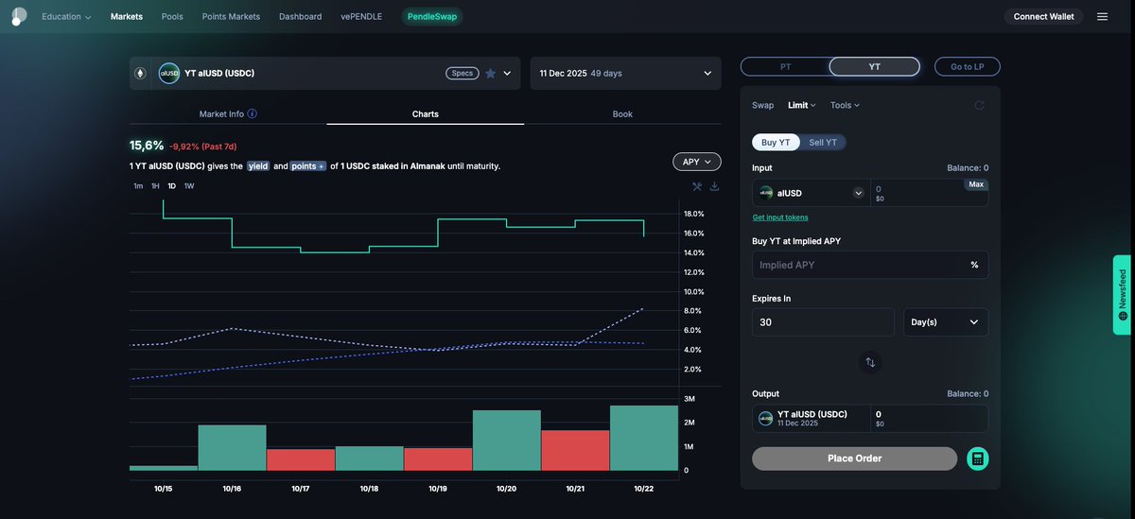This screenshot has height=519, width=1135.
Task: Set chart interval to 1m
Action: 138,185
